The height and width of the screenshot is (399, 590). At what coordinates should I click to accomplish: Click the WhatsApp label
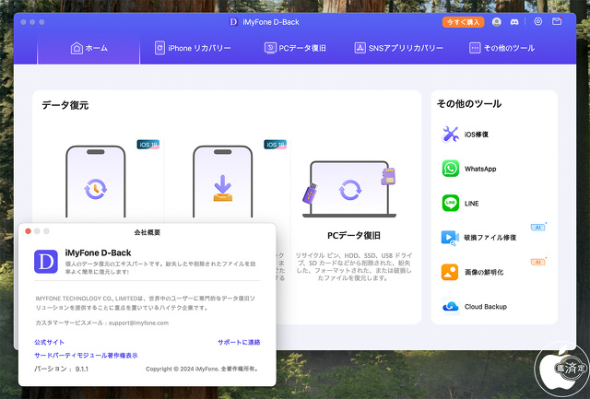[480, 169]
